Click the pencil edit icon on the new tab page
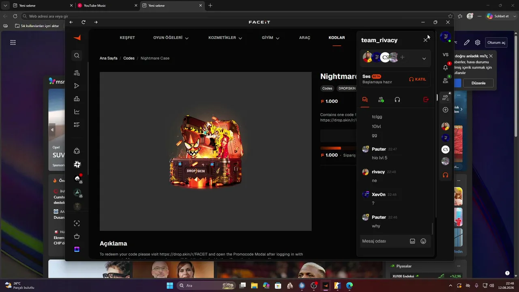 (x=467, y=43)
